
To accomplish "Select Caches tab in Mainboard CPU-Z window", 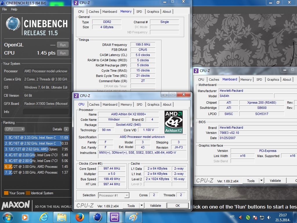I will (214, 80).
